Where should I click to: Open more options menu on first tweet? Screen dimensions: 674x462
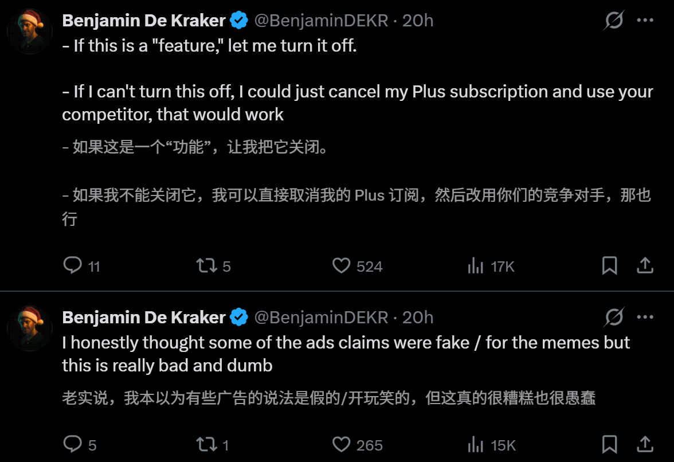click(645, 21)
